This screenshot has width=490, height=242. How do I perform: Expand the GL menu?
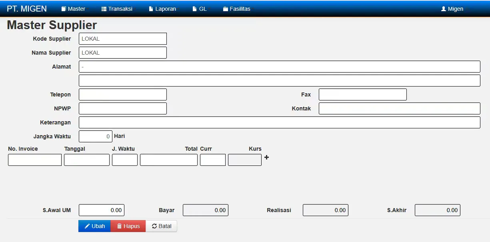[202, 9]
